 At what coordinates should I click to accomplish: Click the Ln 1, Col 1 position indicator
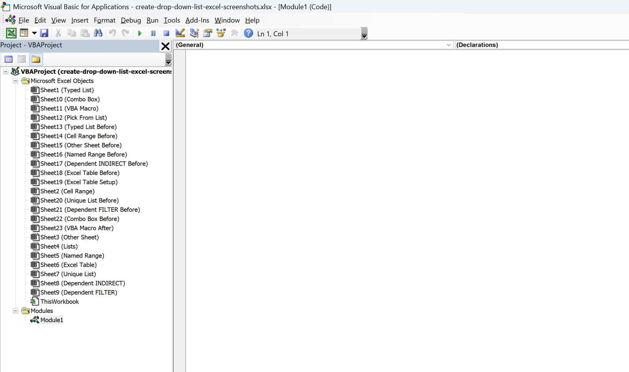click(273, 34)
